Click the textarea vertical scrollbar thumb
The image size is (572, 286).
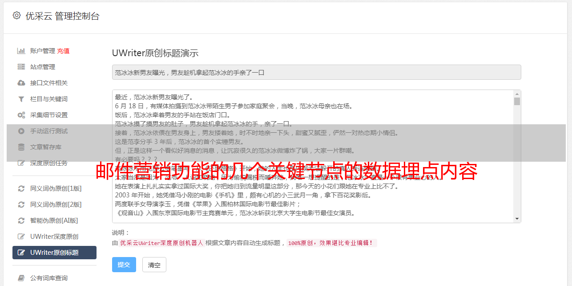pos(517,101)
